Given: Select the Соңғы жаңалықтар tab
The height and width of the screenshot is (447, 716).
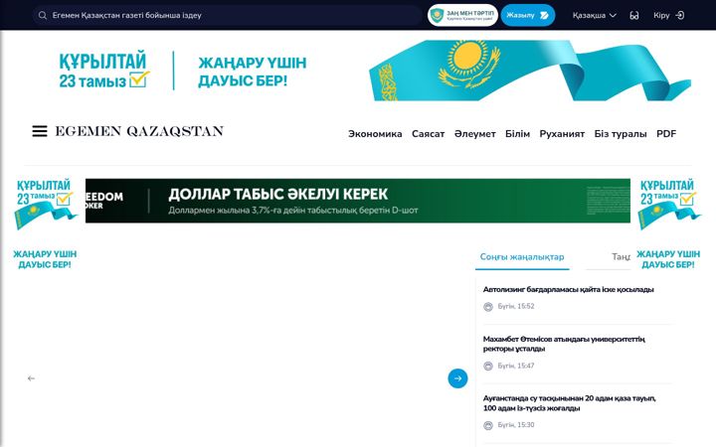Looking at the screenshot, I should pos(522,257).
